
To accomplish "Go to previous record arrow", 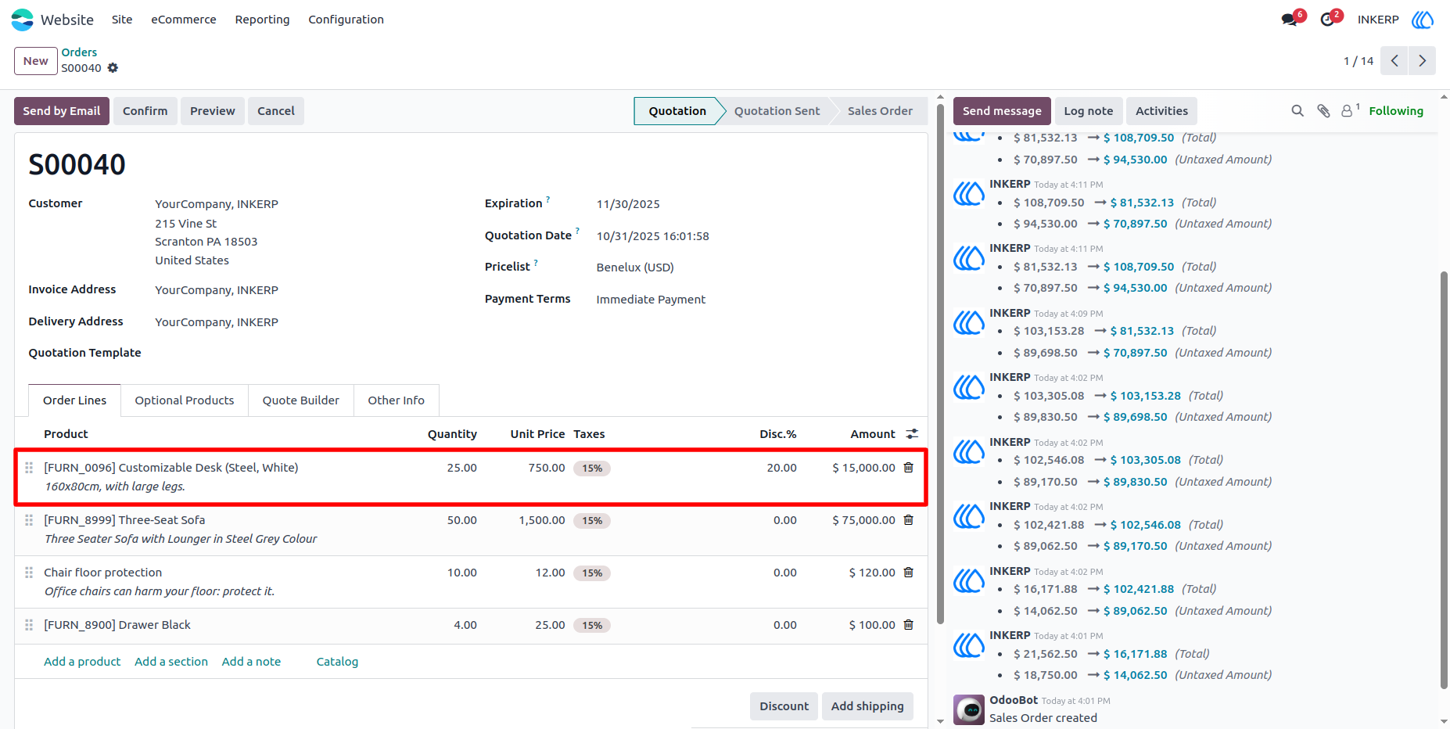I will tap(1394, 61).
